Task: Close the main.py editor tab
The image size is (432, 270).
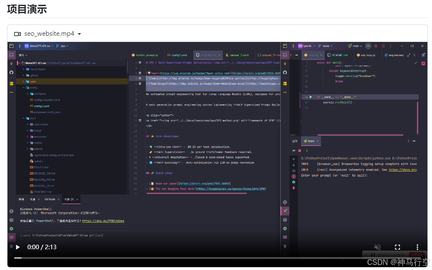Action: coord(321,55)
